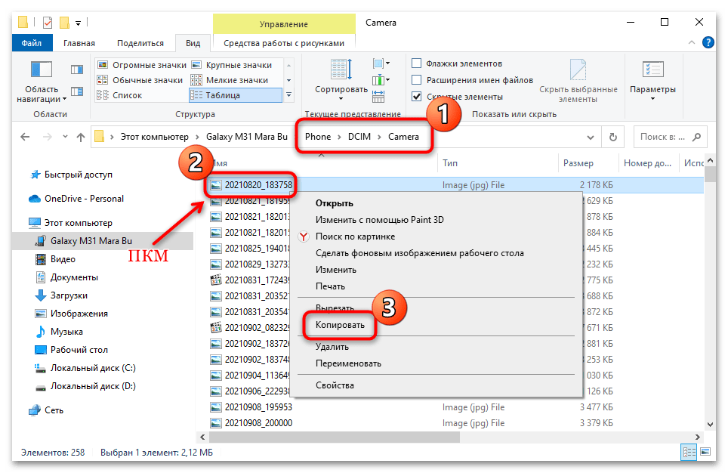Open the Главная ribbon tab

point(79,43)
